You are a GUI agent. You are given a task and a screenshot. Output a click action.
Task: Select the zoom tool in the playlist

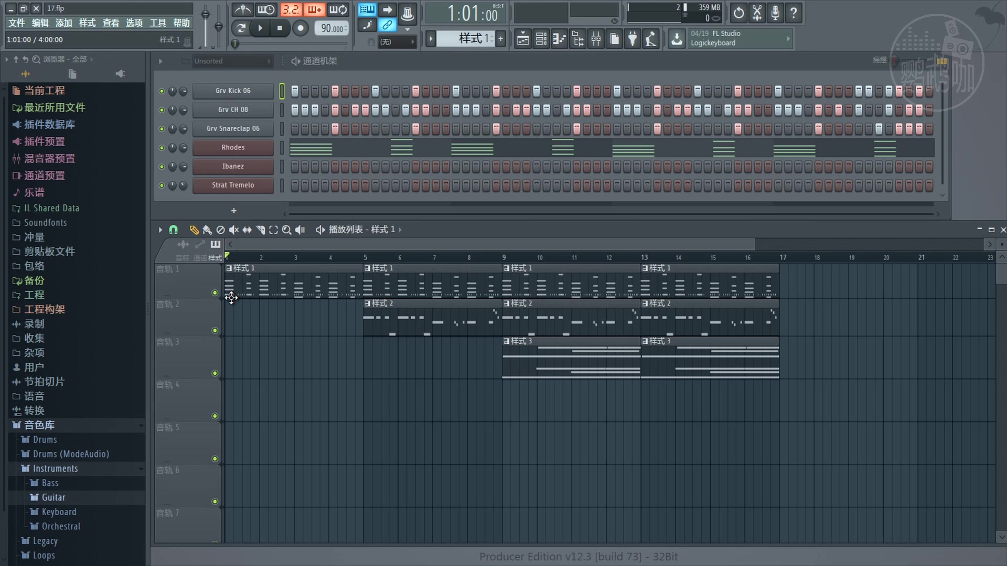(x=286, y=230)
